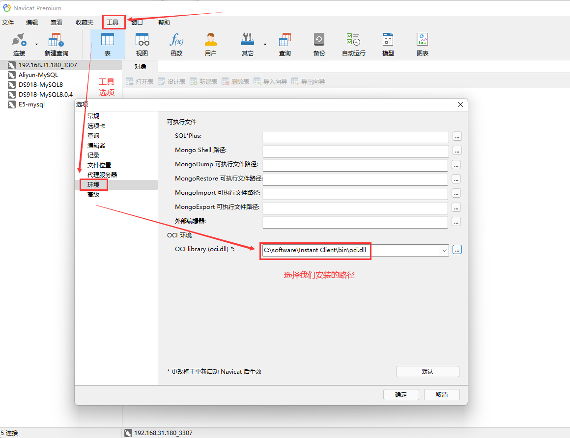This screenshot has width=570, height=438.
Task: Select the 视图 (View) toolbar icon
Action: [142, 44]
